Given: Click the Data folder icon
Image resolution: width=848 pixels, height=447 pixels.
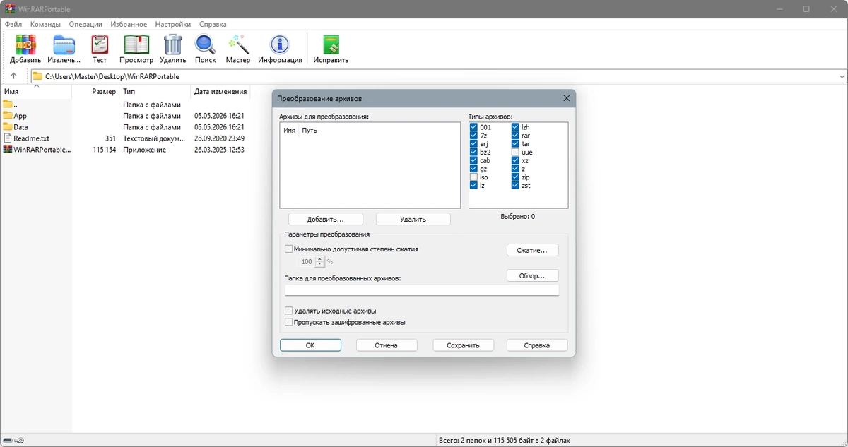Looking at the screenshot, I should (8, 126).
